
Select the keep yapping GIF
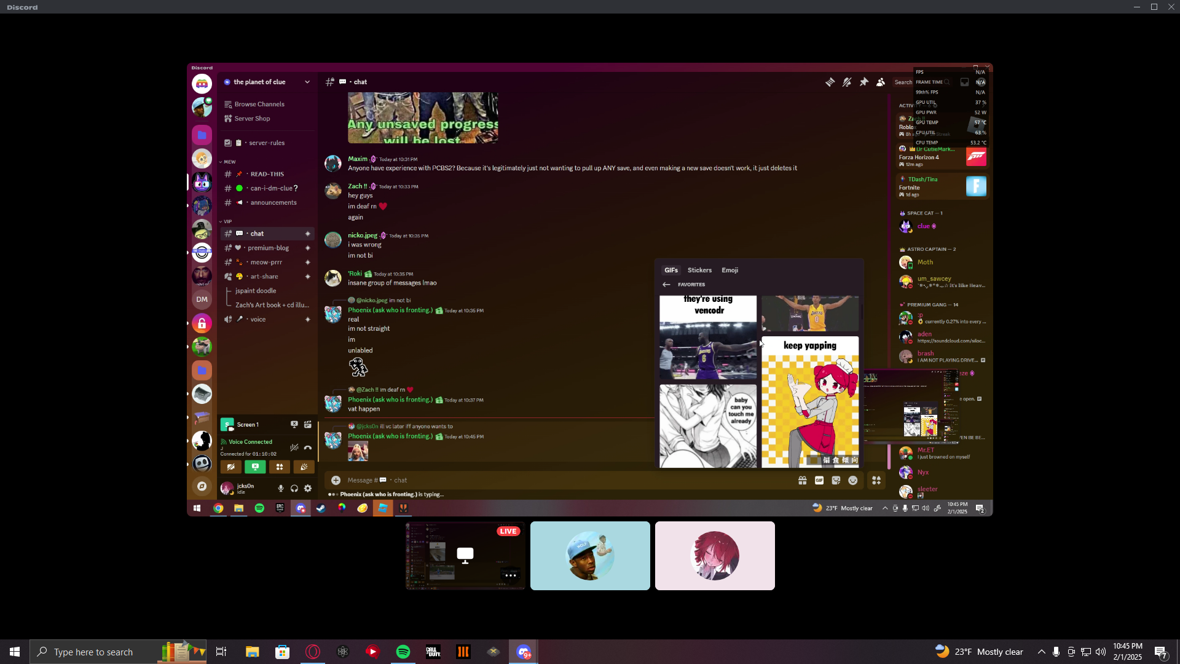(x=810, y=402)
